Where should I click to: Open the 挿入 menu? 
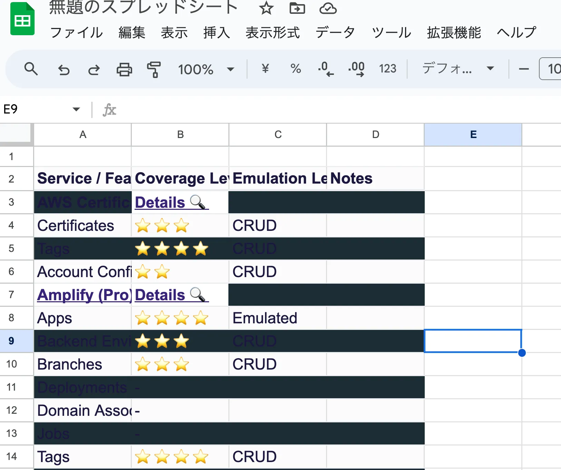217,33
